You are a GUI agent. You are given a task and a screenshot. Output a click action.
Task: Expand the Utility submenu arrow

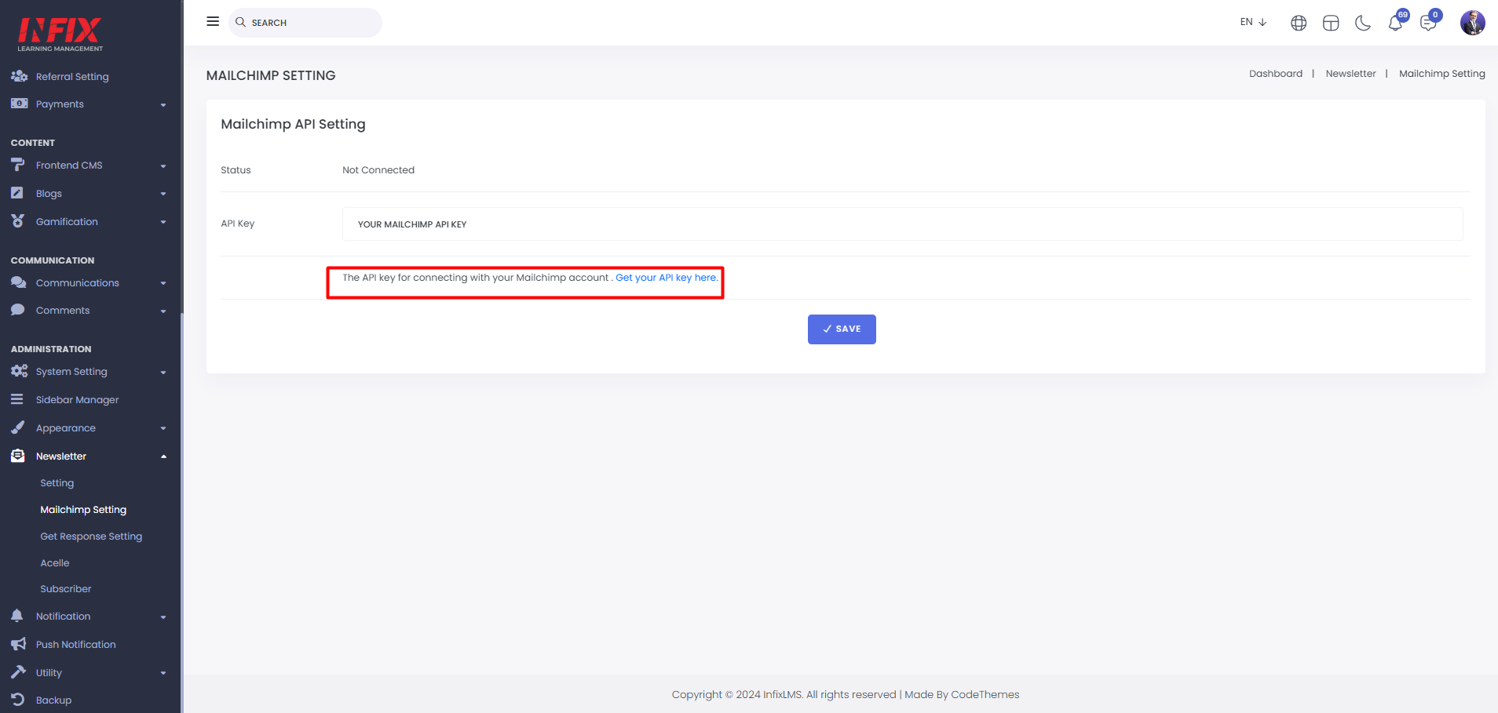pos(163,673)
